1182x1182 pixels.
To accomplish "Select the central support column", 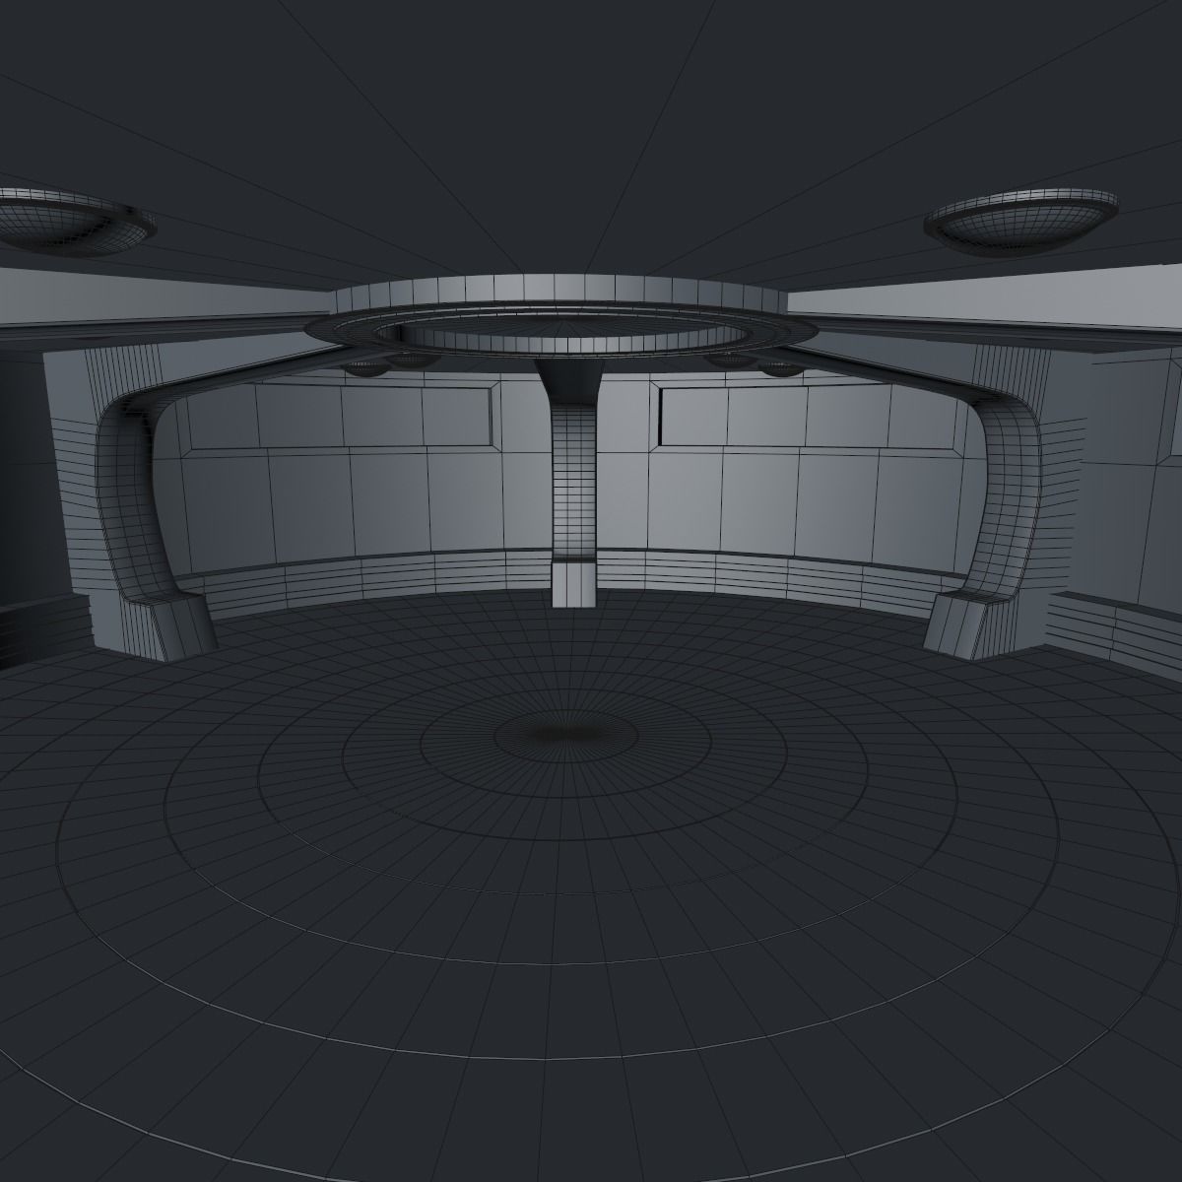I will [572, 483].
